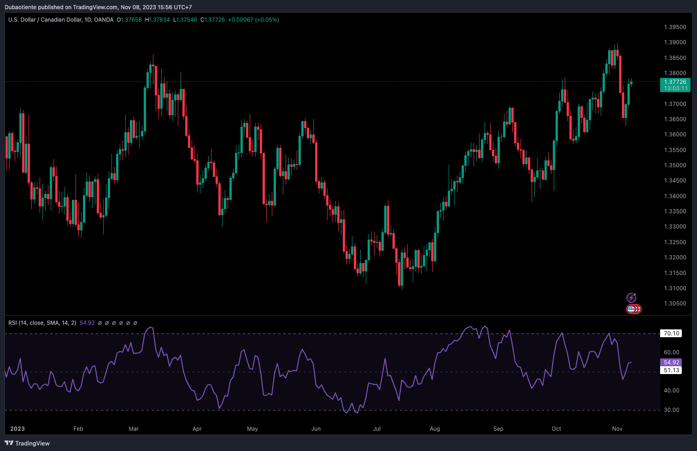The height and width of the screenshot is (451, 697).
Task: Click the Aug label on time axis
Action: [x=435, y=429]
